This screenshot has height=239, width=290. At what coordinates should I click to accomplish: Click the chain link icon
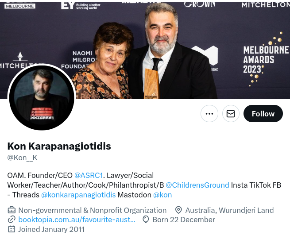[x=11, y=220]
